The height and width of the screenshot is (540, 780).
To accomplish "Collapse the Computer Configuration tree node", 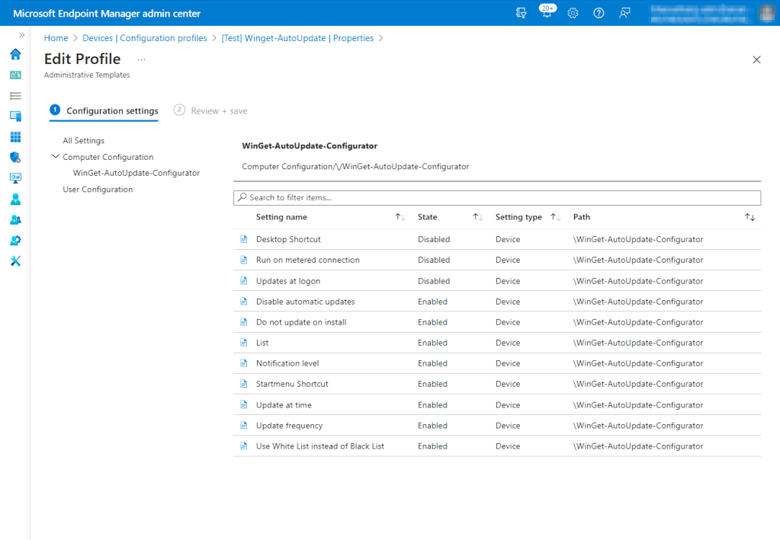I will click(x=55, y=156).
